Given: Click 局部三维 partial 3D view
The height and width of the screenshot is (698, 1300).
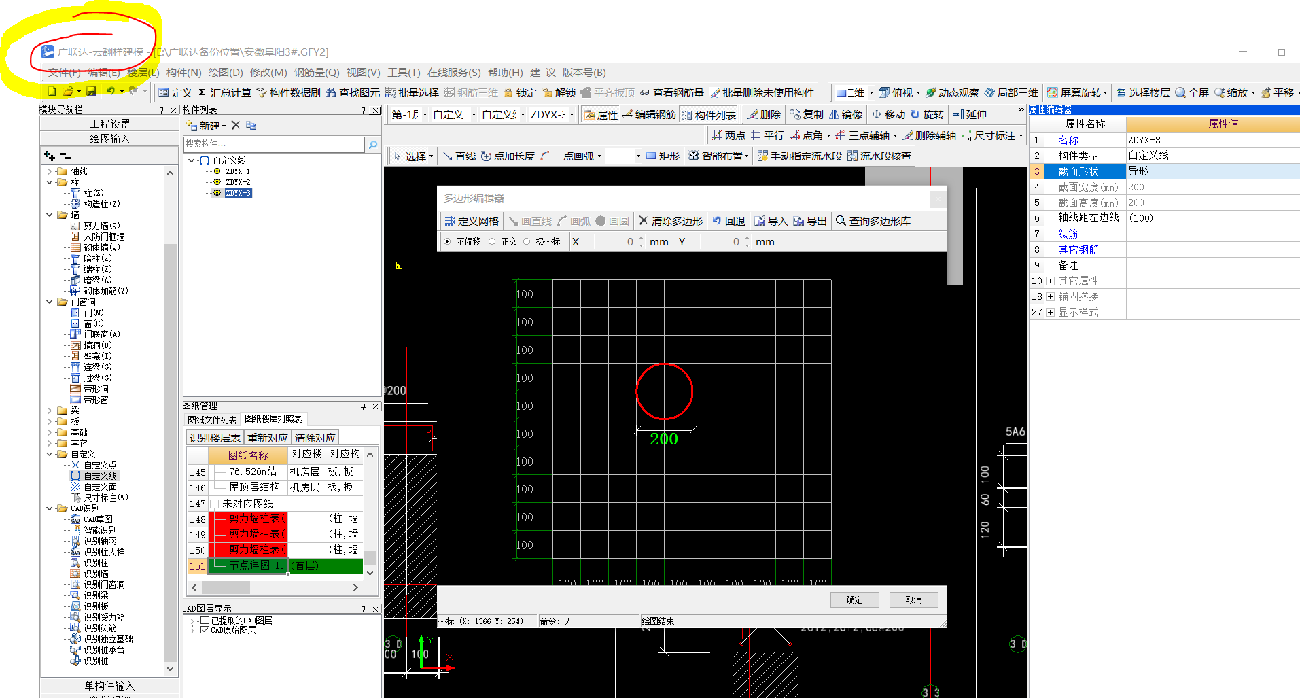Looking at the screenshot, I should coord(1011,92).
